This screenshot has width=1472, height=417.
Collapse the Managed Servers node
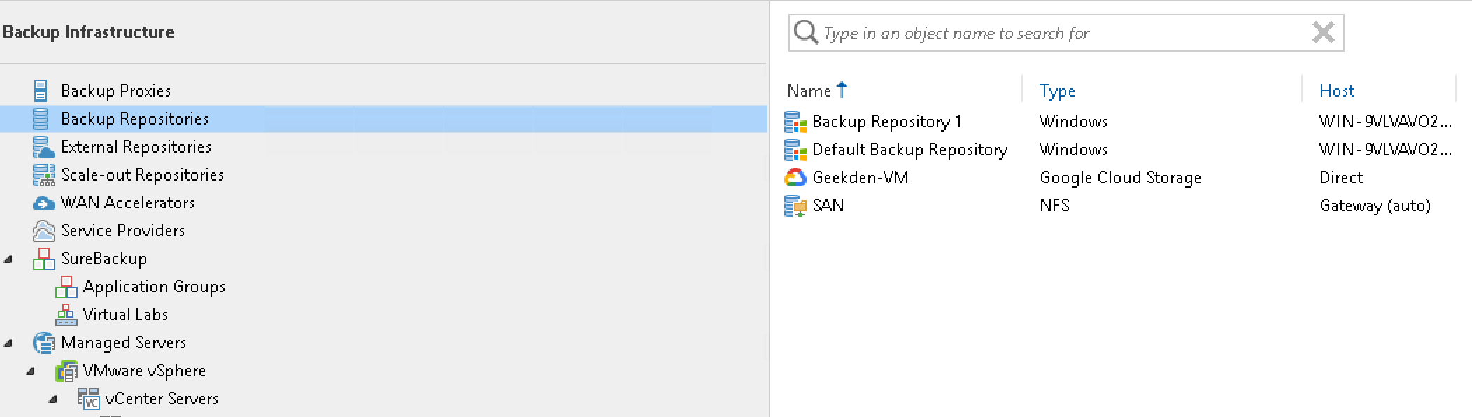(x=8, y=344)
